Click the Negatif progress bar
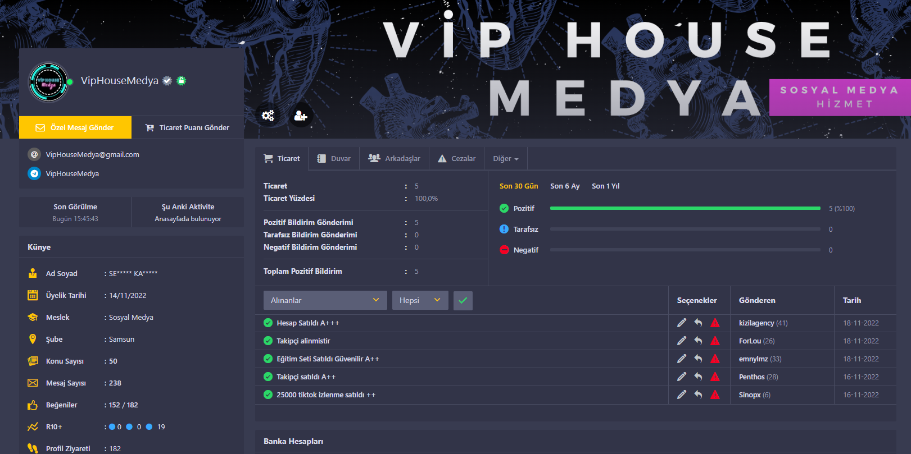This screenshot has height=454, width=911. click(x=685, y=250)
